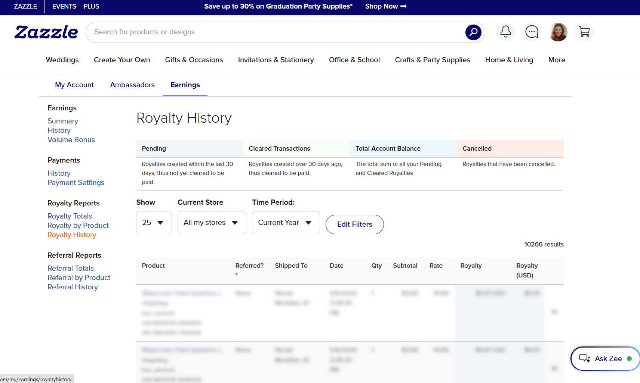640x383 pixels.
Task: Switch to the My Account tab
Action: tap(74, 85)
